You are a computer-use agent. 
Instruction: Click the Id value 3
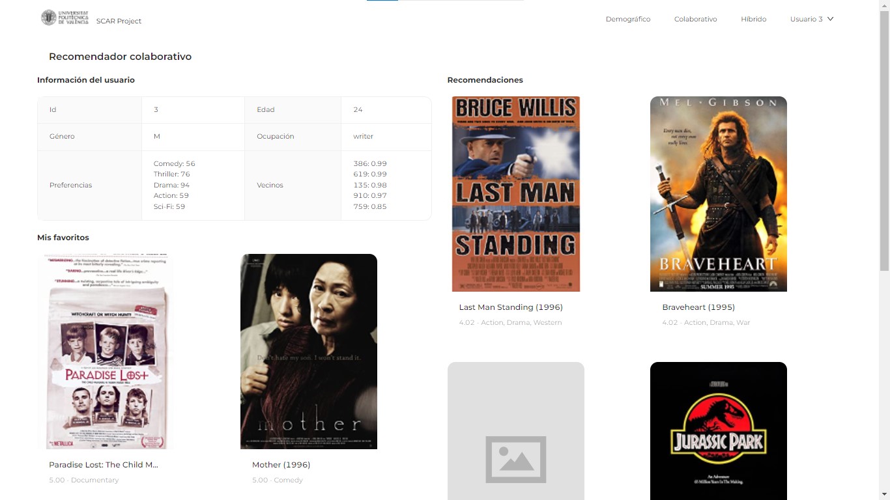[156, 109]
